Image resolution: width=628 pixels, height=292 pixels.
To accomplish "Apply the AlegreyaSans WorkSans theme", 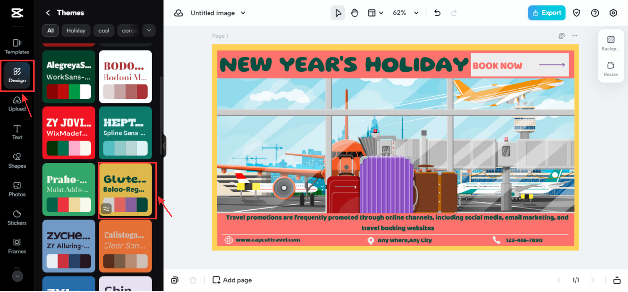I will click(69, 77).
